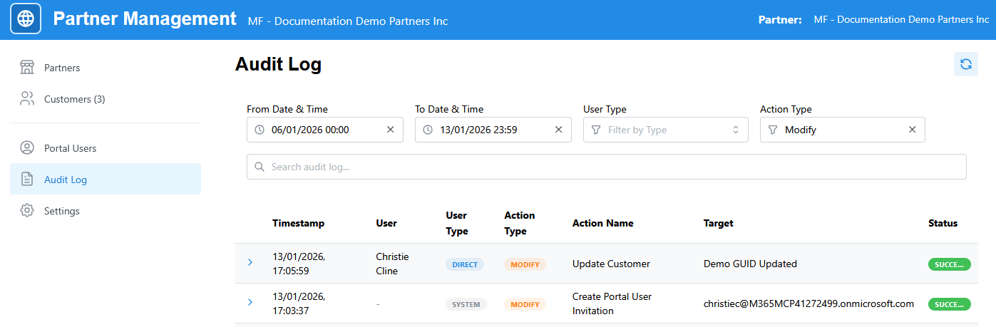Viewport: 996px width, 327px height.
Task: Click the globe logo icon in header
Action: [x=26, y=19]
